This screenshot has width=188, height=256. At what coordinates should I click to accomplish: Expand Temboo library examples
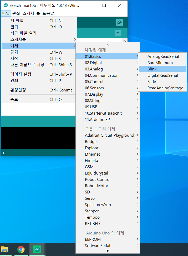coord(108,217)
